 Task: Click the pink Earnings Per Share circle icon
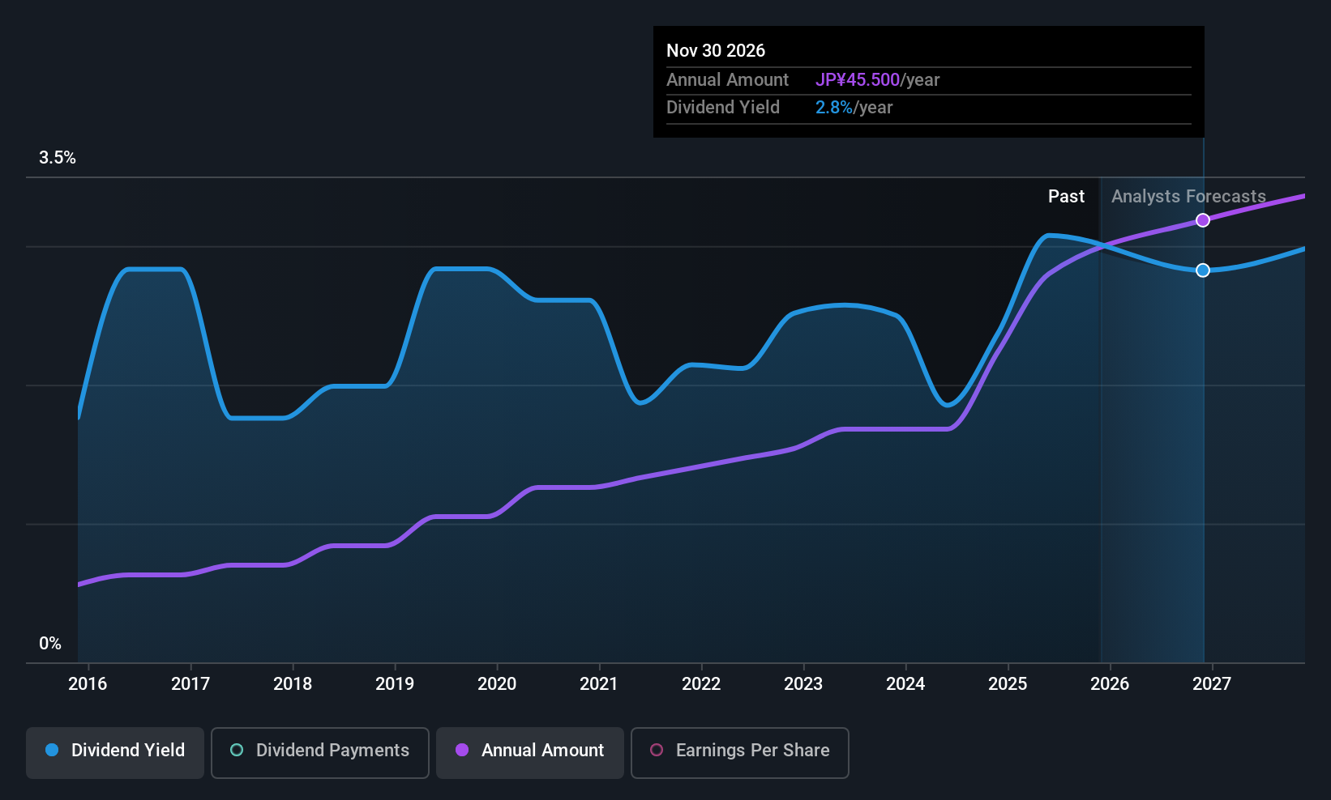(x=657, y=751)
